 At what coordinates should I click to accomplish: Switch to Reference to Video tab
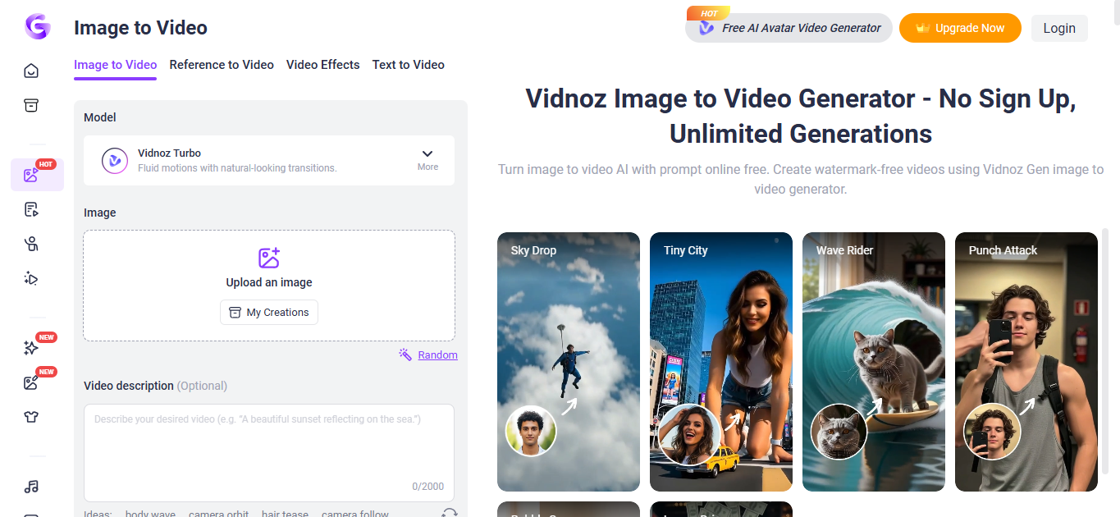pyautogui.click(x=222, y=65)
